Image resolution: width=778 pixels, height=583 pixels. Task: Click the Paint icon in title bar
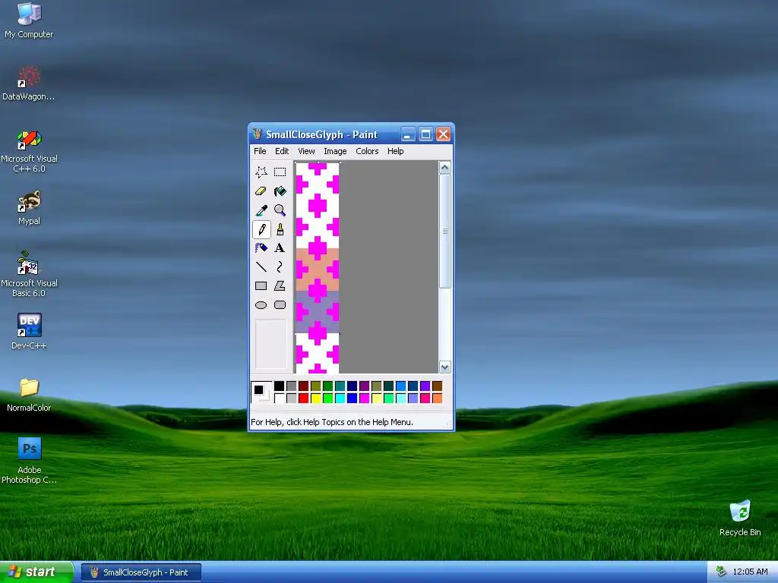pyautogui.click(x=257, y=134)
